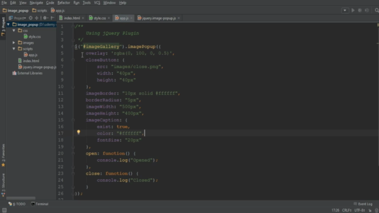
Task: Open the Tools menu
Action: (x=86, y=2)
